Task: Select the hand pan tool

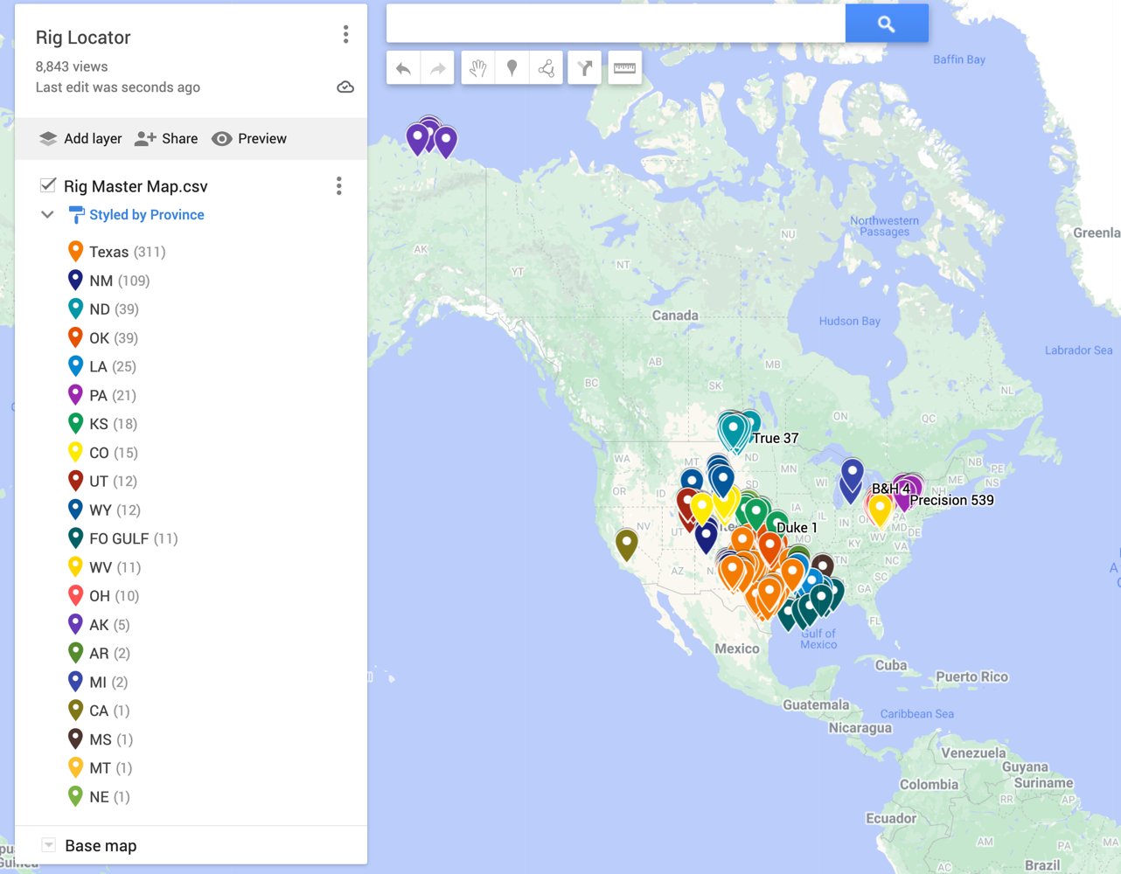Action: click(x=477, y=67)
